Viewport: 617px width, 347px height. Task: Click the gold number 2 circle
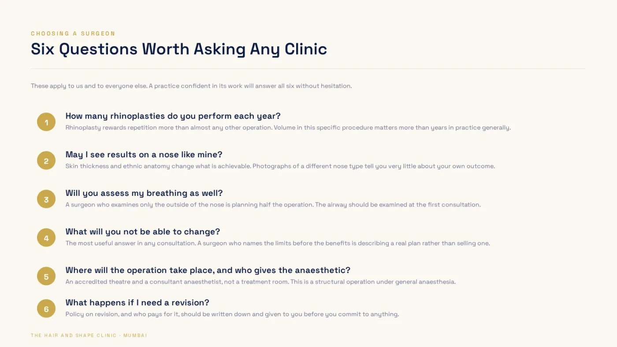click(x=46, y=161)
